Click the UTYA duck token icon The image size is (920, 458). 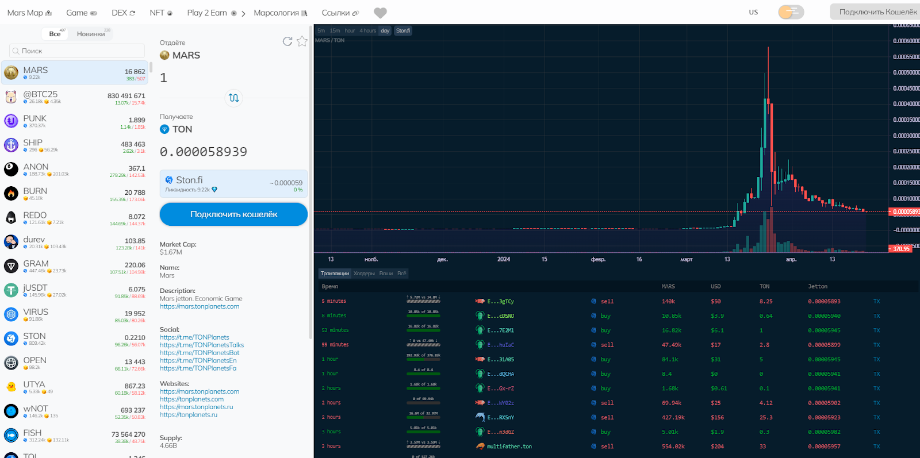pos(11,387)
